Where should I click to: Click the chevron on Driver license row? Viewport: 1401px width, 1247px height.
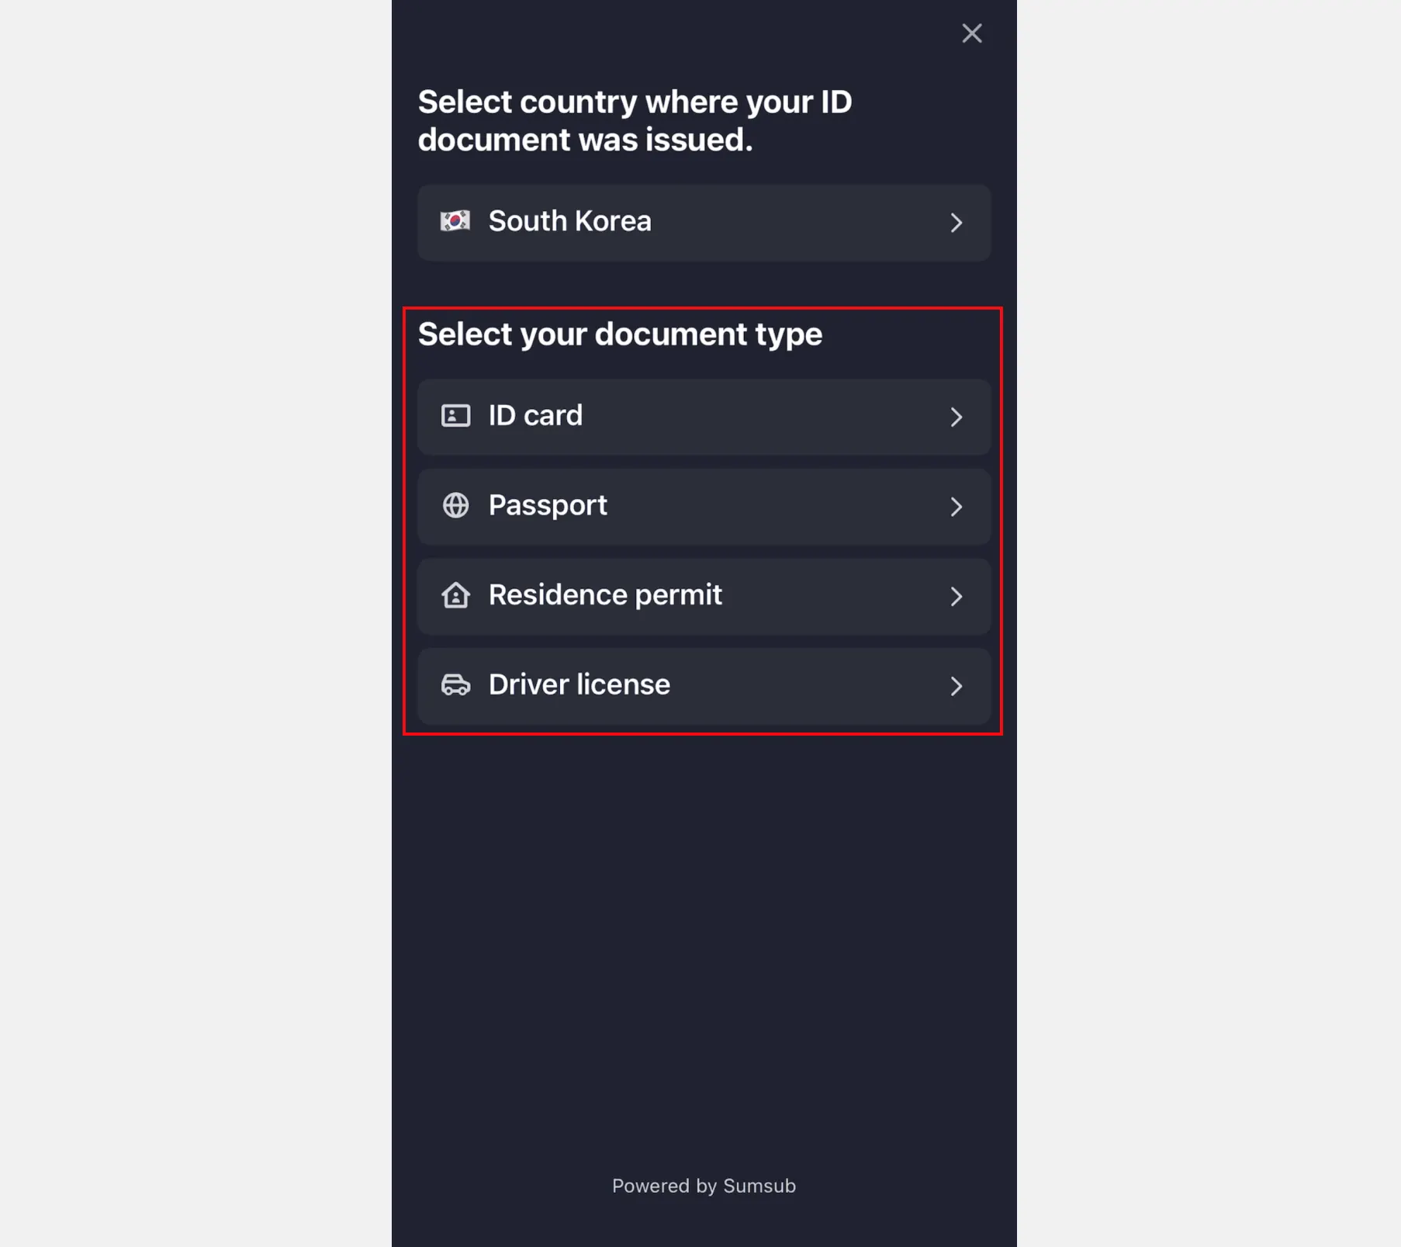[956, 686]
